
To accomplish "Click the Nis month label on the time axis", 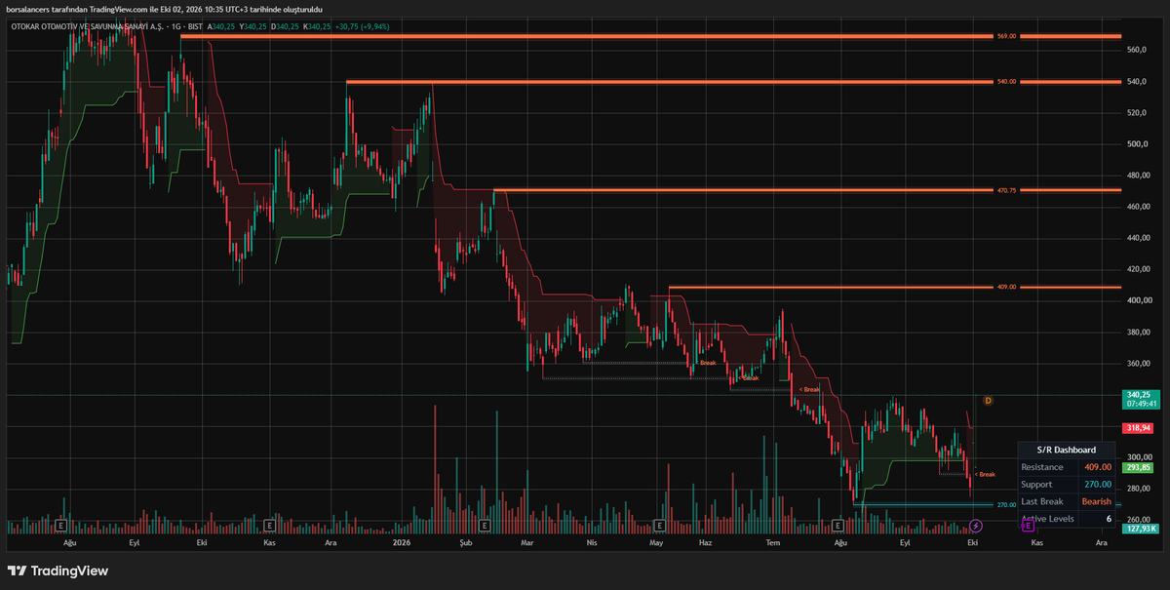I will [x=591, y=540].
